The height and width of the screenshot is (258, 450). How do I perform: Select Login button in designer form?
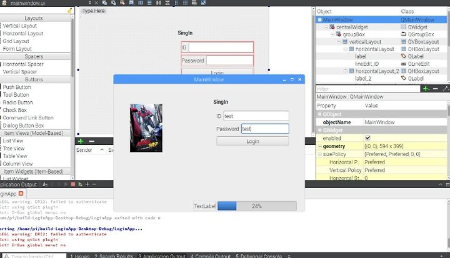point(217,72)
